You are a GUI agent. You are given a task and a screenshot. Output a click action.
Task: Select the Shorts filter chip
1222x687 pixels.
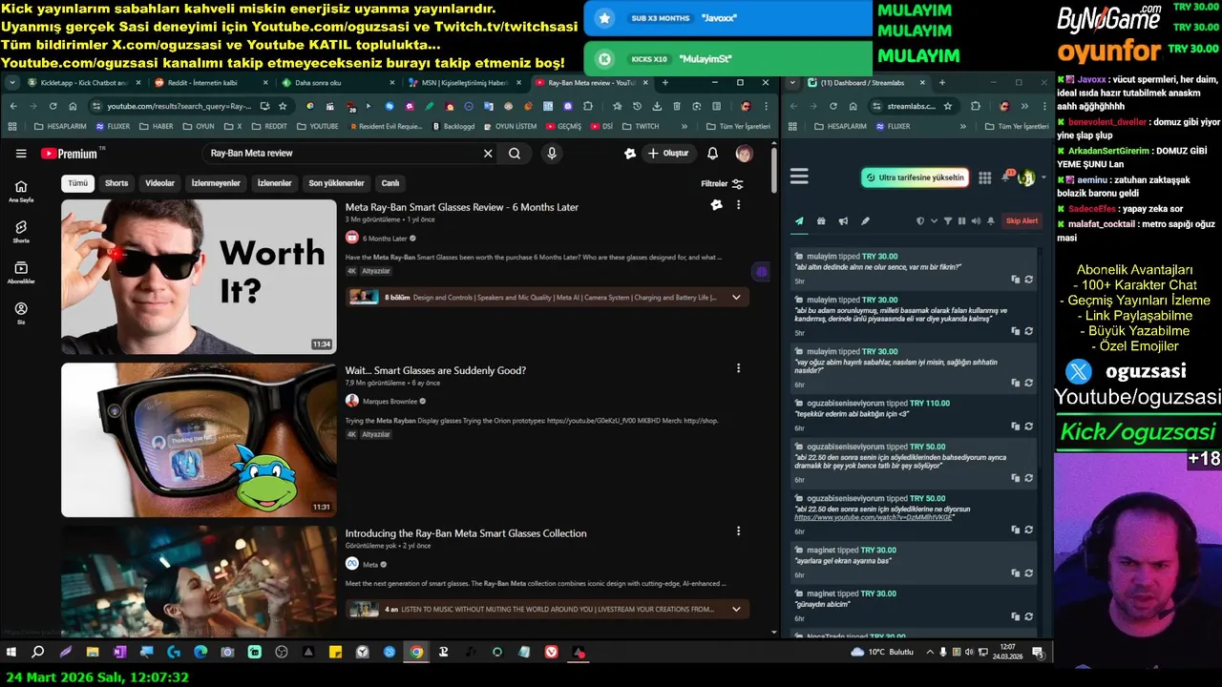116,183
